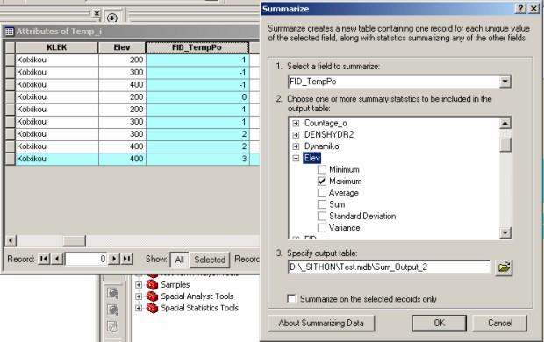Click the Samples toolbox icon
The width and height of the screenshot is (544, 342).
click(152, 285)
